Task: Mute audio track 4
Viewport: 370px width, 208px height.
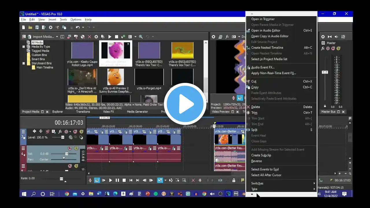Action: (70, 148)
